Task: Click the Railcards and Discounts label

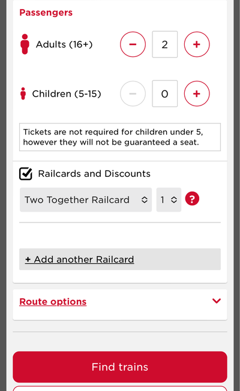Action: tap(94, 174)
